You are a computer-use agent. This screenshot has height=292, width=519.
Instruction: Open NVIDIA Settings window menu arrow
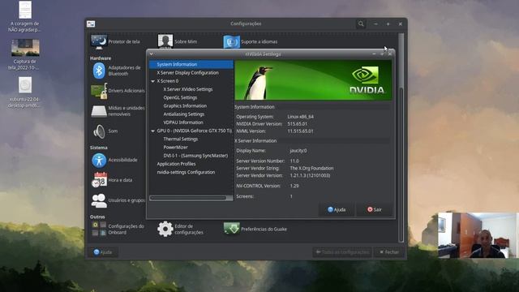point(152,54)
